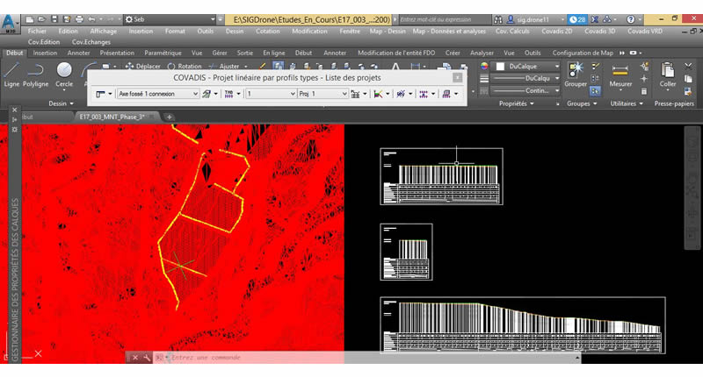Select the E17_003_MNT_Phase_3 drawing tab
Image resolution: width=703 pixels, height=377 pixels.
(x=112, y=117)
